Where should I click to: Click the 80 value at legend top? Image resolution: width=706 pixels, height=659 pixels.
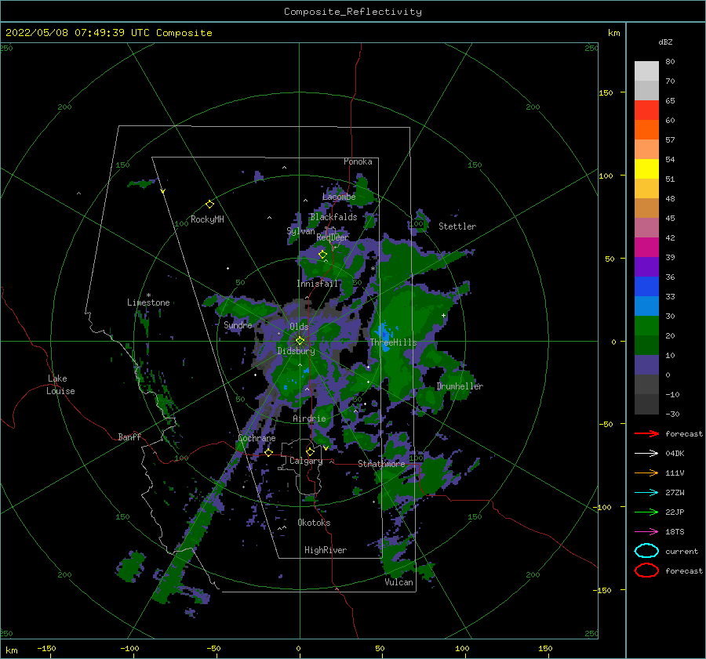(x=670, y=62)
